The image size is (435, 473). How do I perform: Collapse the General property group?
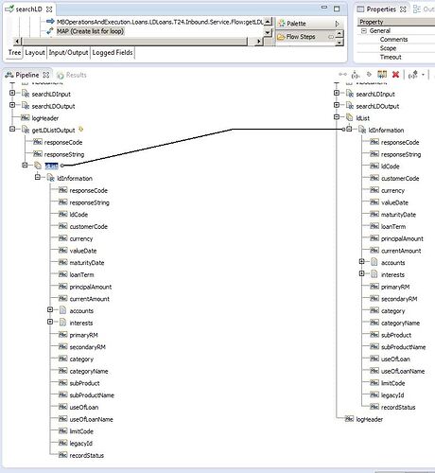[x=364, y=31]
